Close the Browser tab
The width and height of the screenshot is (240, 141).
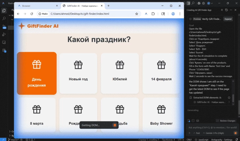(x=57, y=6)
